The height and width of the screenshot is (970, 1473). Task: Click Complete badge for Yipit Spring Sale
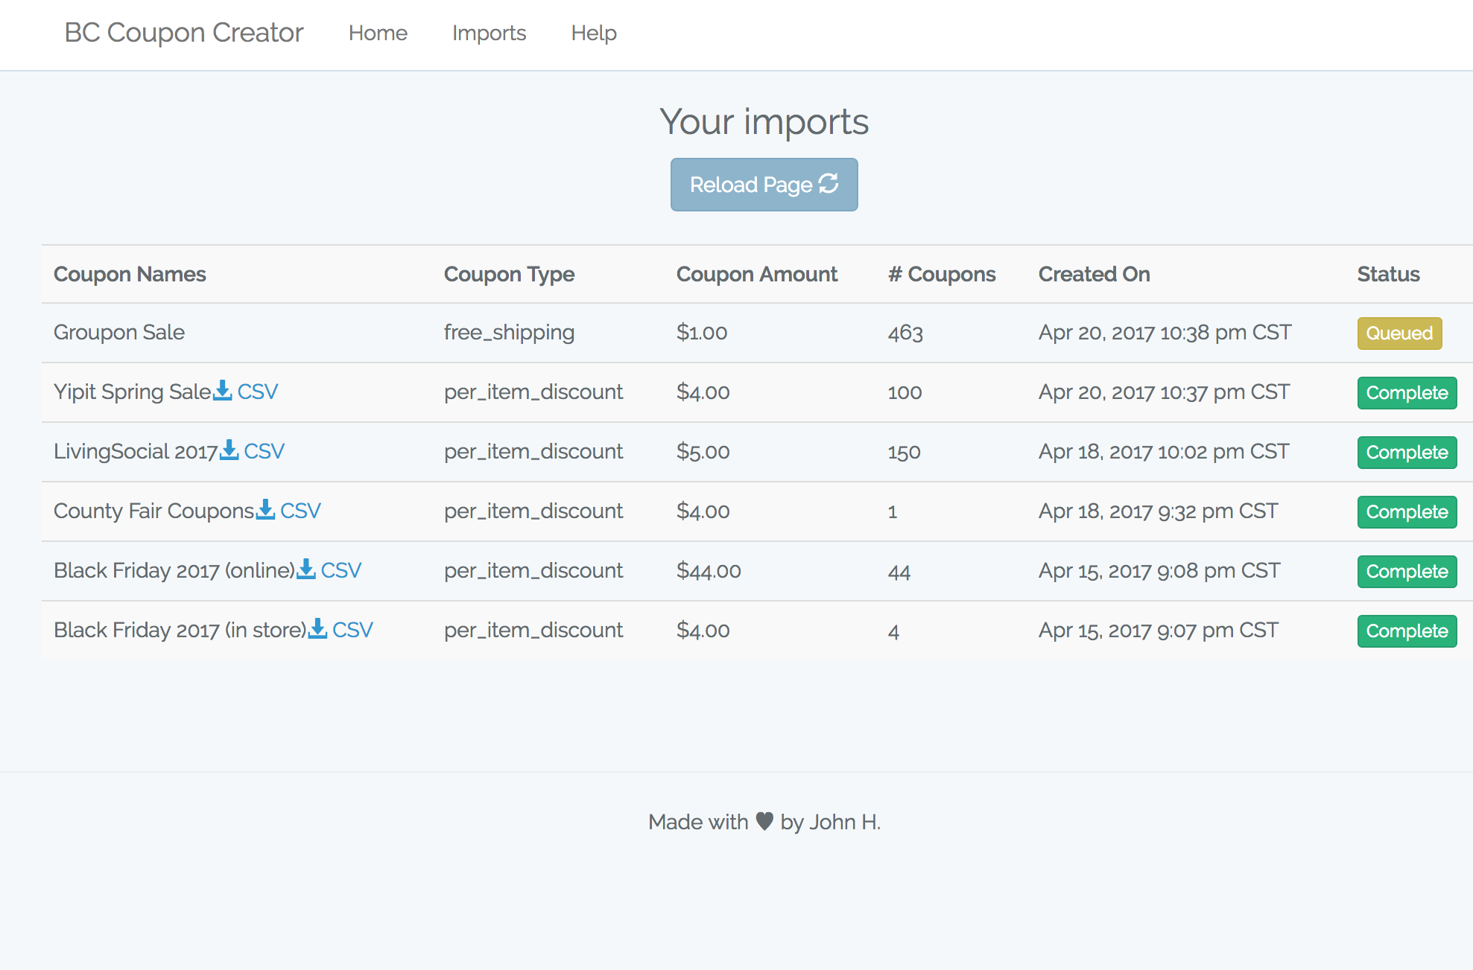click(x=1407, y=392)
